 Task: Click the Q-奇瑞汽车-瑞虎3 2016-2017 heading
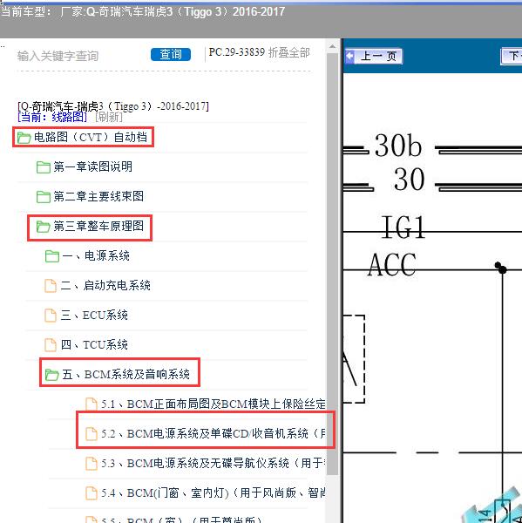click(x=113, y=106)
